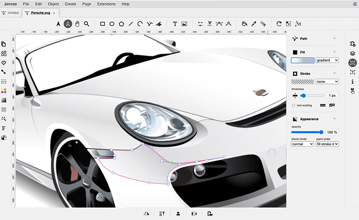This screenshot has width=359, height=220.
Task: Close the Porsche.svg tab
Action: coord(54,13)
